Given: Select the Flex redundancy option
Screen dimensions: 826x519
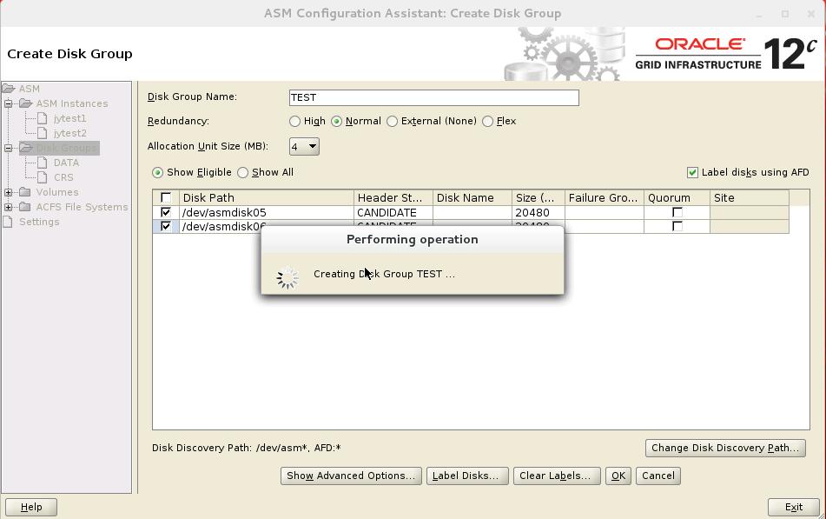Looking at the screenshot, I should (488, 122).
